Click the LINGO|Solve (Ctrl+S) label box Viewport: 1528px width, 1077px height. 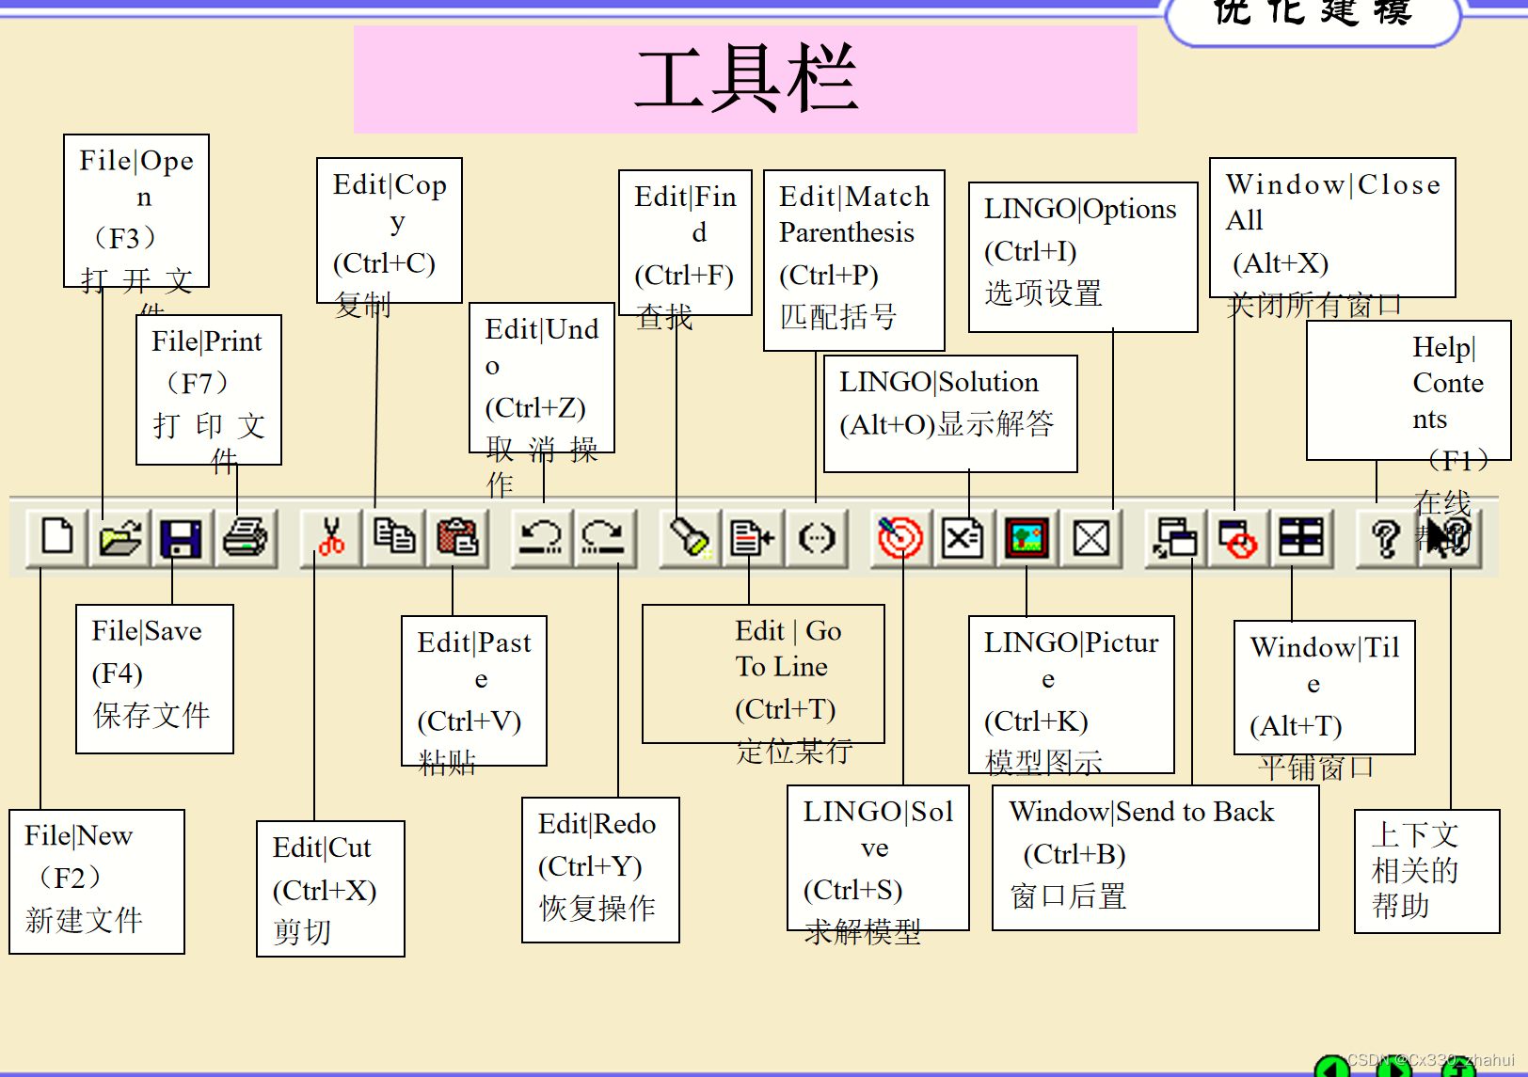click(x=878, y=858)
